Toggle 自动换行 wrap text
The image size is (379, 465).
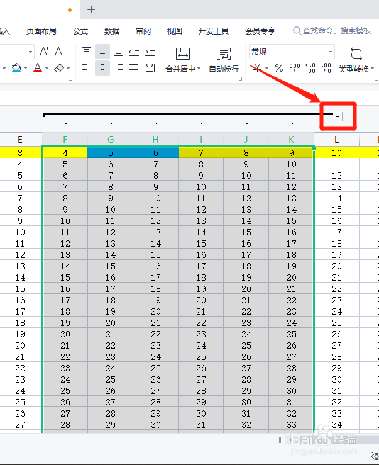[x=223, y=60]
